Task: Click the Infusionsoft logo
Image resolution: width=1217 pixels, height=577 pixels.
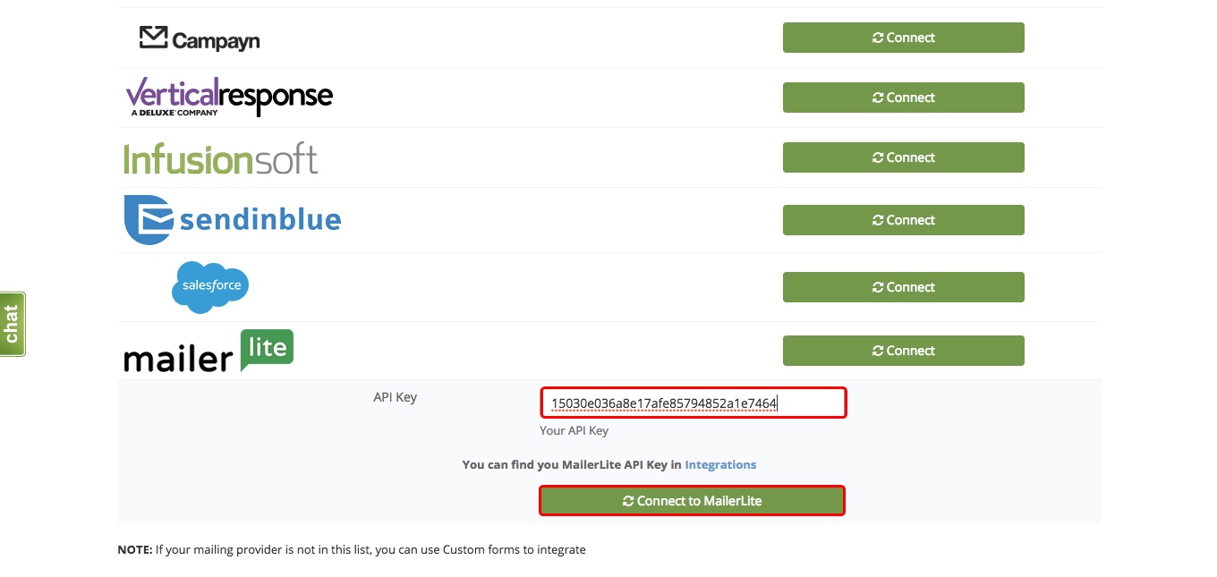Action: click(x=220, y=158)
